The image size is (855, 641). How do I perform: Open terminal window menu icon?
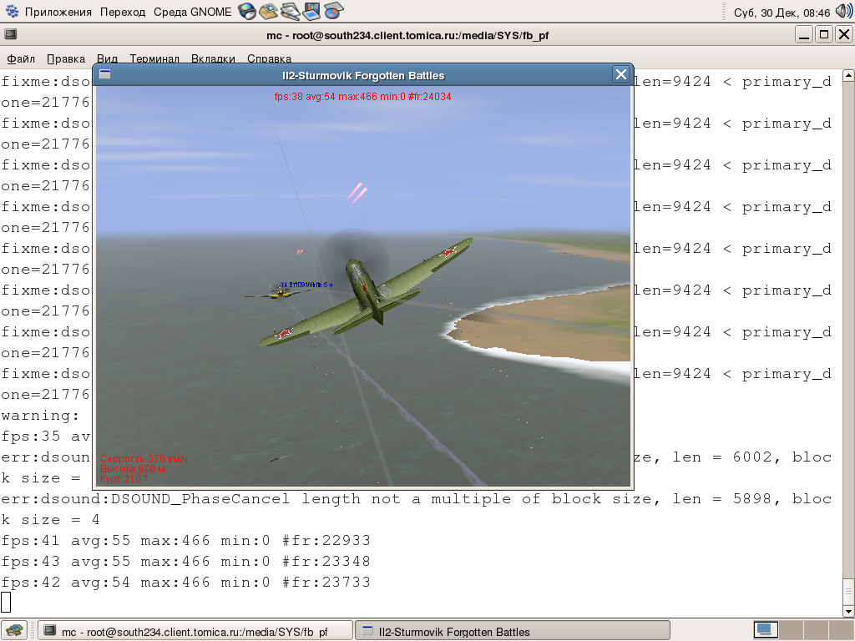pyautogui.click(x=11, y=35)
